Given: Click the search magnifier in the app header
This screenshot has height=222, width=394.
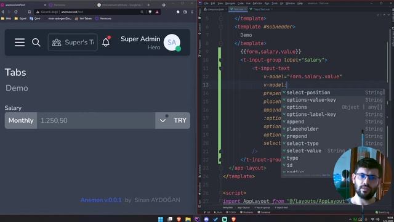Looking at the screenshot, I should [36, 43].
